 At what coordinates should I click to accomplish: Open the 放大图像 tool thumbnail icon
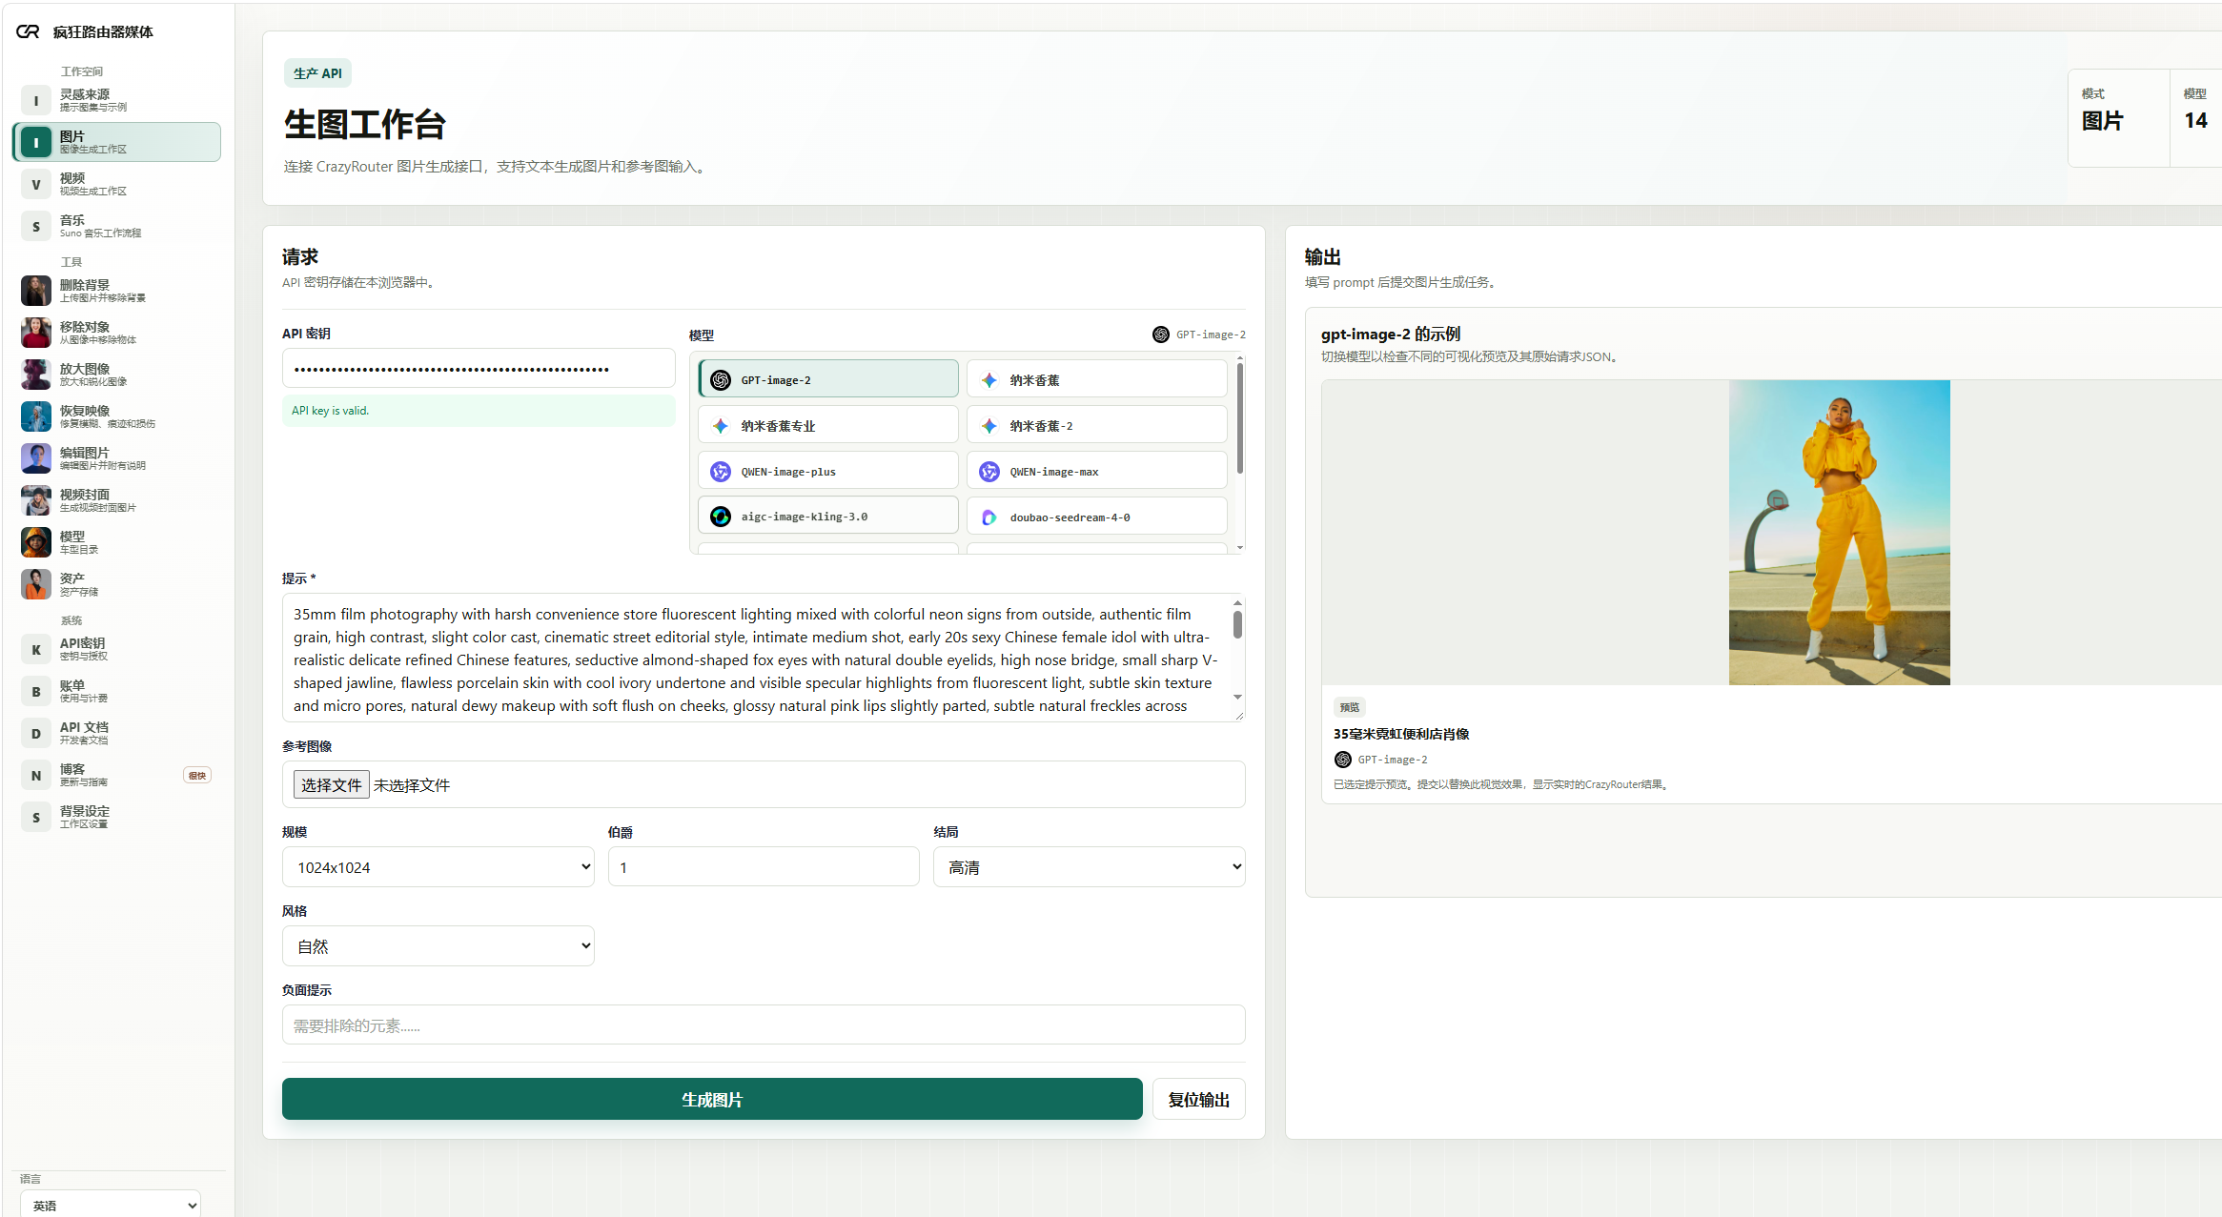tap(36, 375)
